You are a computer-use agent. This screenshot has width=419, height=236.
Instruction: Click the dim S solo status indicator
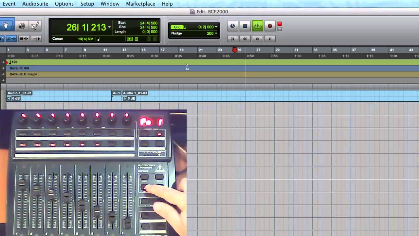tap(149, 39)
